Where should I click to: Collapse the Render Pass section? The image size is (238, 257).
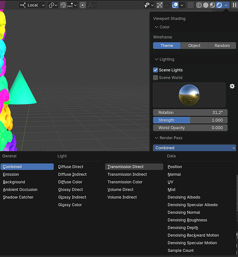tap(168, 138)
